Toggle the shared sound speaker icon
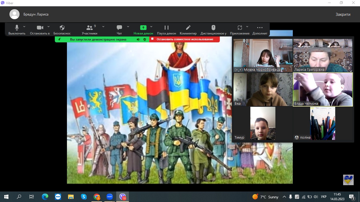This screenshot has height=202, width=360. pyautogui.click(x=138, y=39)
